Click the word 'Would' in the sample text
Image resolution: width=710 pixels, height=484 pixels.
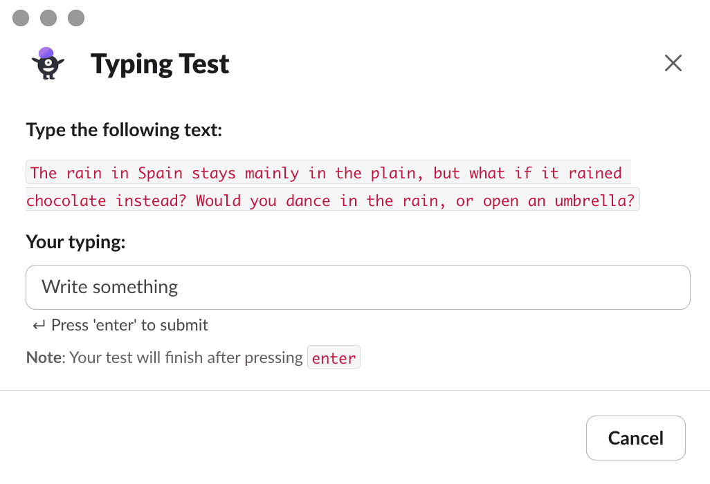(x=218, y=201)
